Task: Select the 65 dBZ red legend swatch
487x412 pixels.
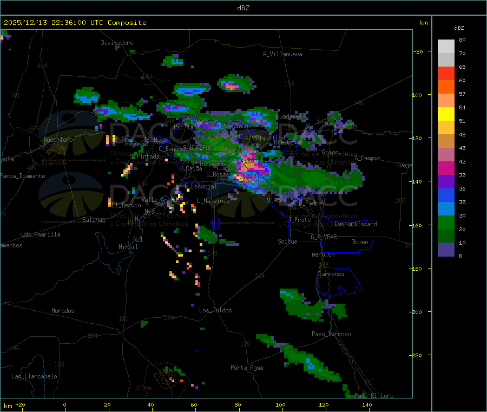Action: click(x=446, y=73)
